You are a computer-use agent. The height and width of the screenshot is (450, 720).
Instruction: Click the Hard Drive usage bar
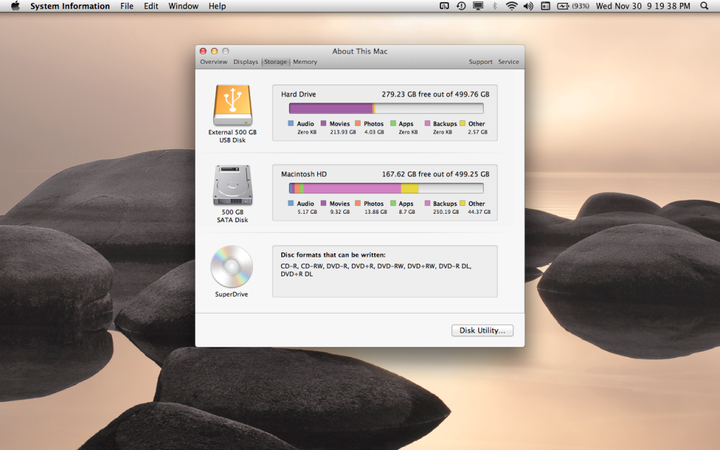386,108
